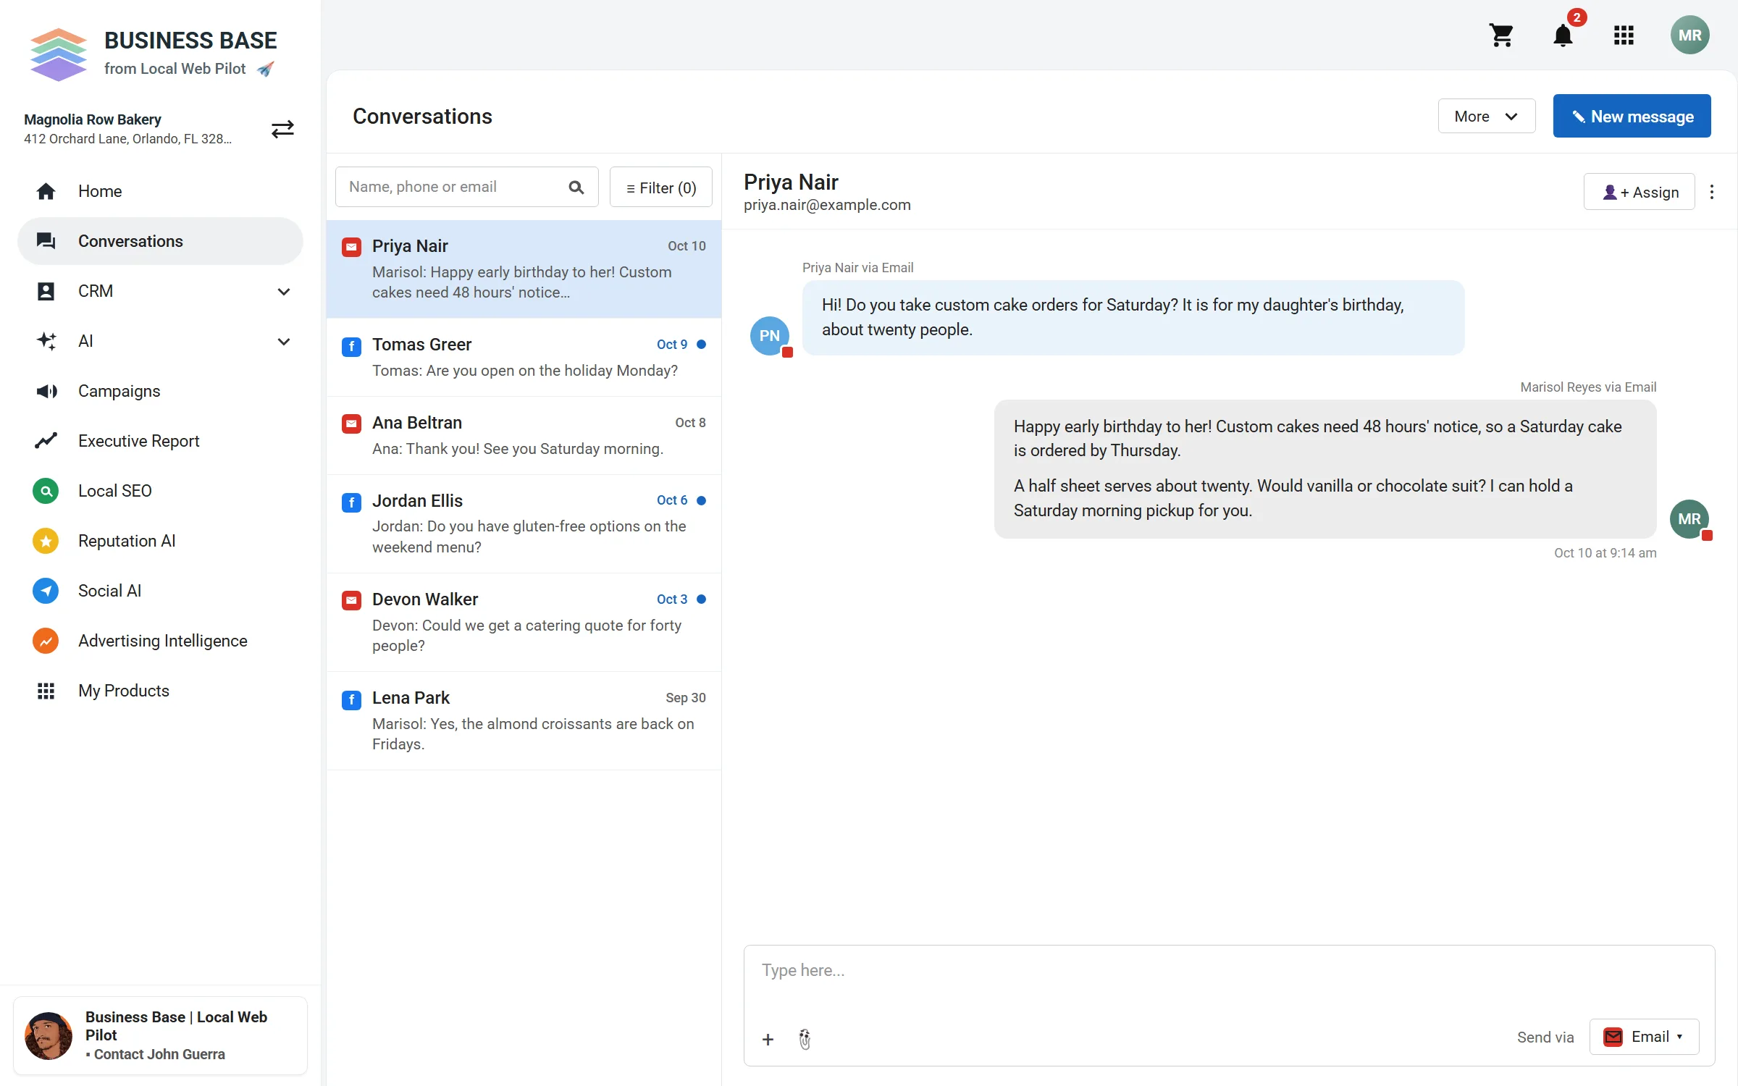The image size is (1738, 1086).
Task: Expand the CRM submenu chevron
Action: coord(284,291)
